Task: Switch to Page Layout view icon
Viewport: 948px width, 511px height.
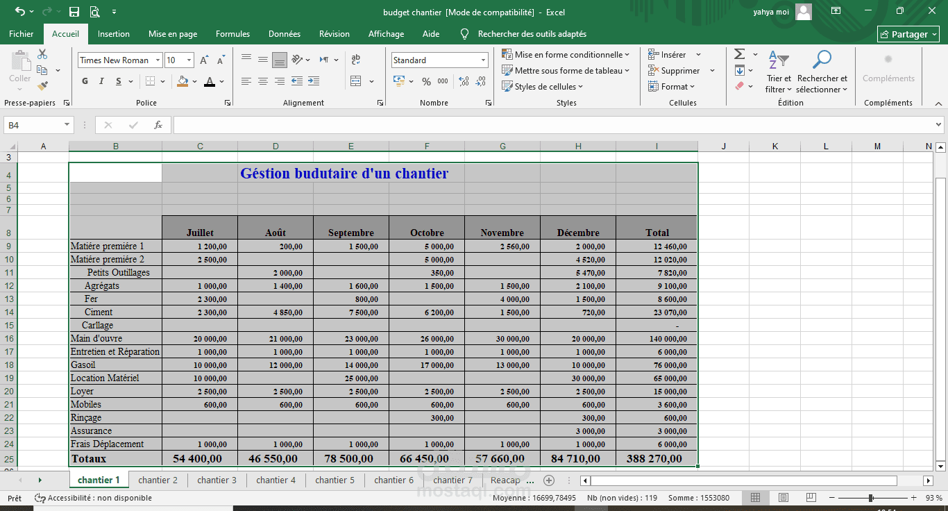Action: (x=783, y=498)
